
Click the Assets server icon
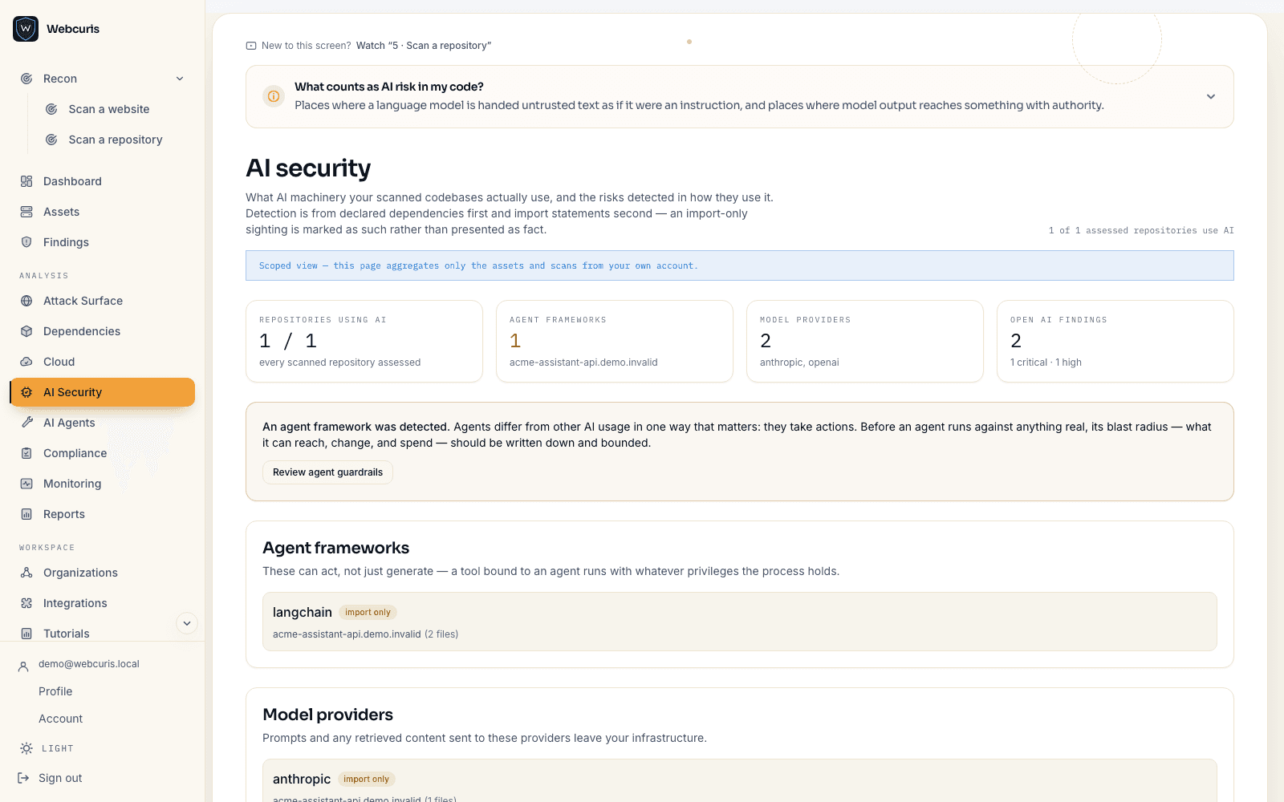click(x=26, y=212)
